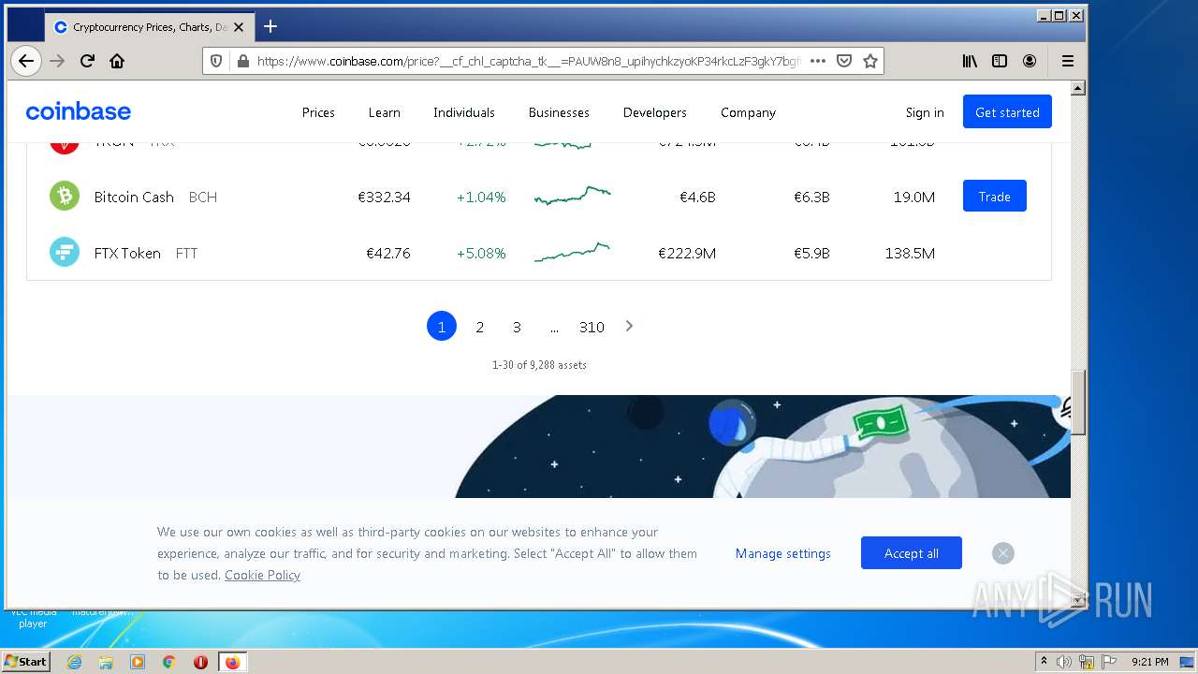Image resolution: width=1198 pixels, height=674 pixels.
Task: Open Firefox hamburger menu
Action: tap(1067, 61)
